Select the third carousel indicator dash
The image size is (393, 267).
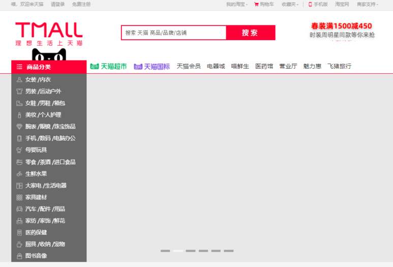[191, 251]
